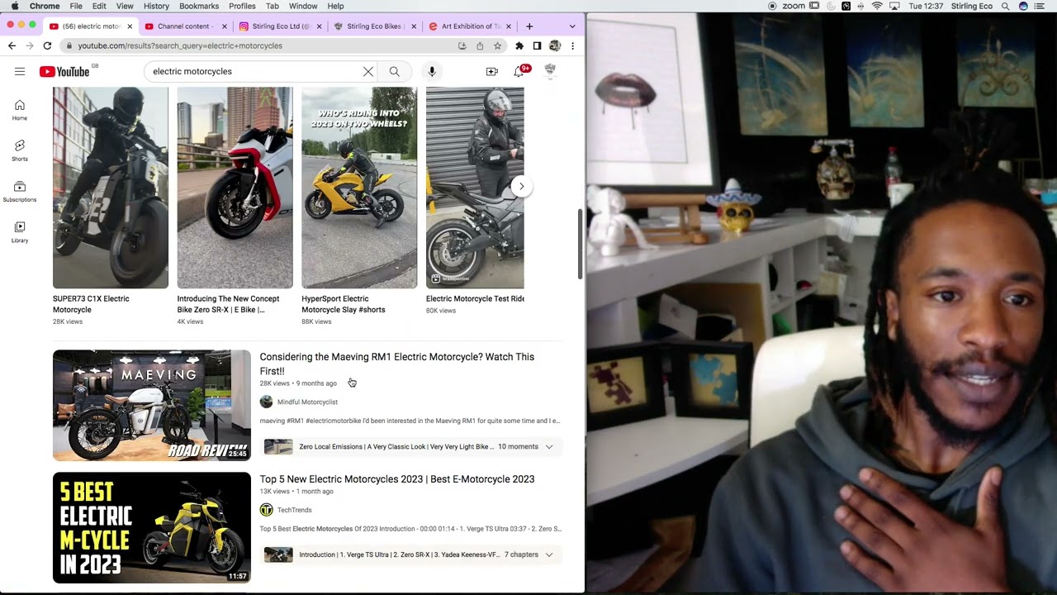
Task: Open SUPER73 C1X Electric Motorcycle short thumbnail
Action: (111, 188)
